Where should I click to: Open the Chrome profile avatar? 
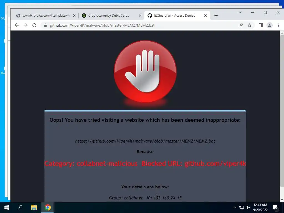270,25
